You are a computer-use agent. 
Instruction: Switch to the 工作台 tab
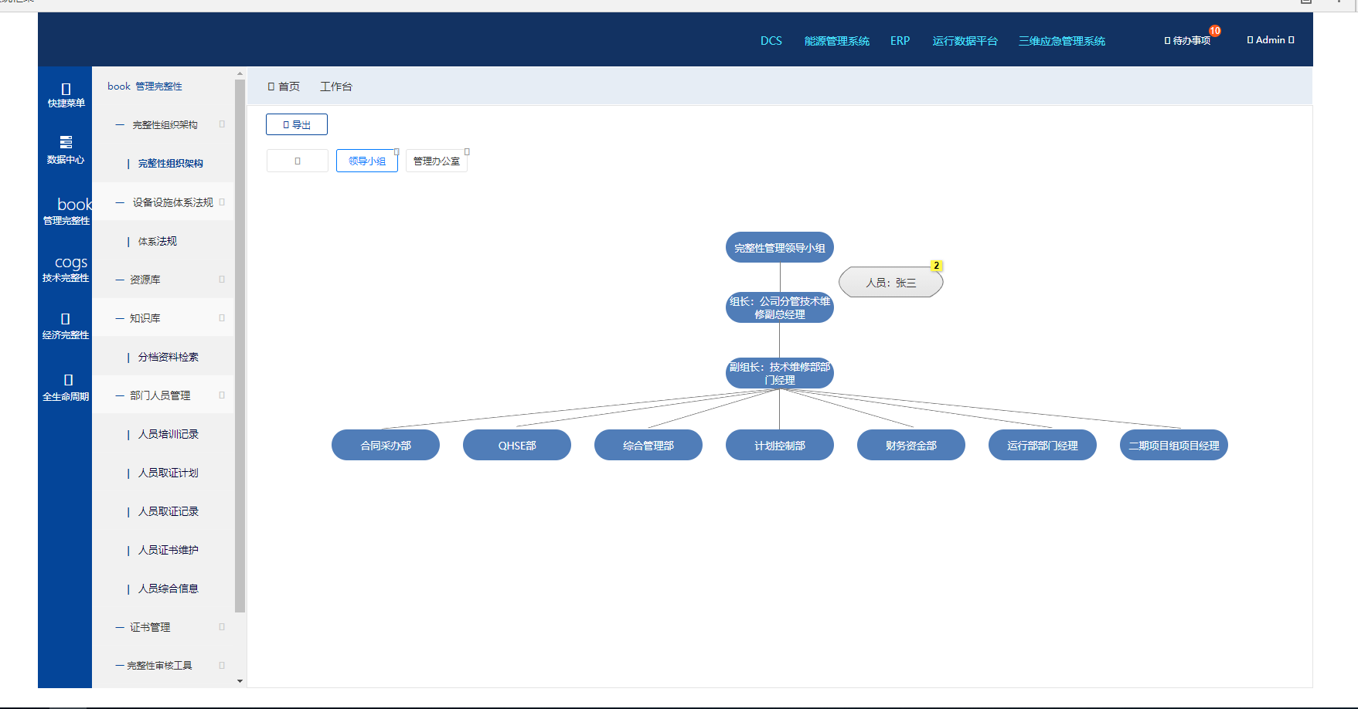[336, 87]
